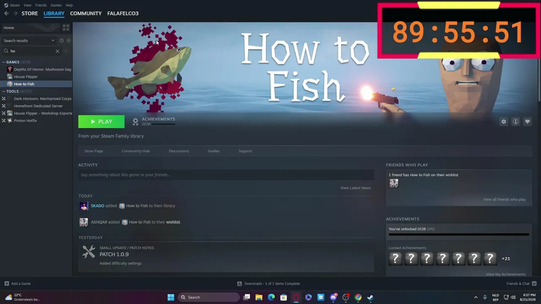Go back with the navigation back arrow
Viewport: 541px width, 304px height.
[6, 14]
